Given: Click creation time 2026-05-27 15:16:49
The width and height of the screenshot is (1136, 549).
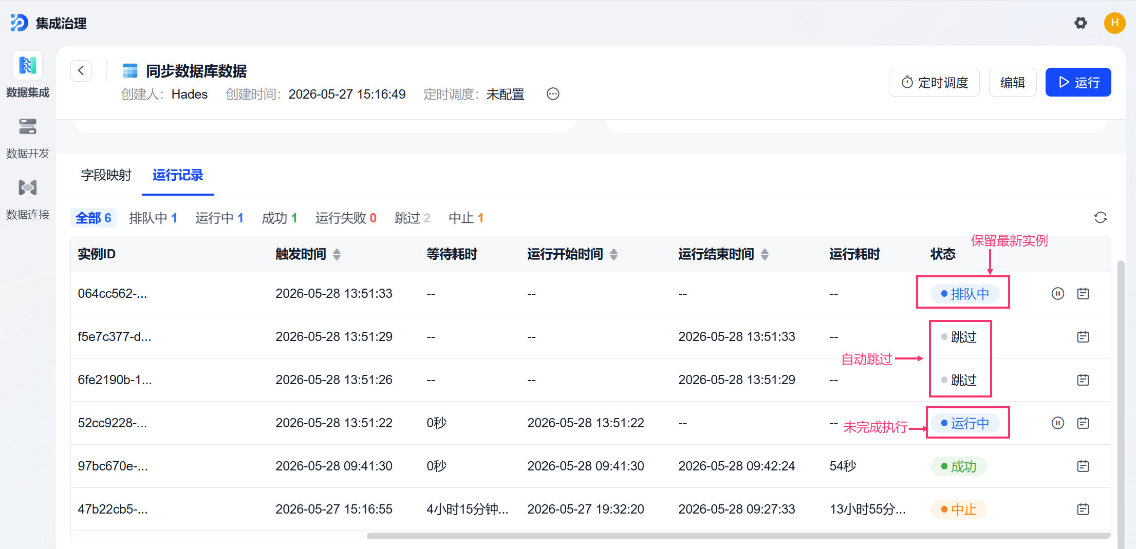Looking at the screenshot, I should coord(347,94).
